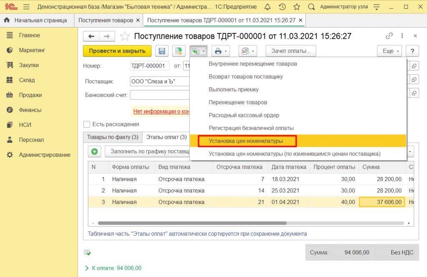Click the horizontal scrollbar of payment table
427x277 pixels.
pos(192,223)
